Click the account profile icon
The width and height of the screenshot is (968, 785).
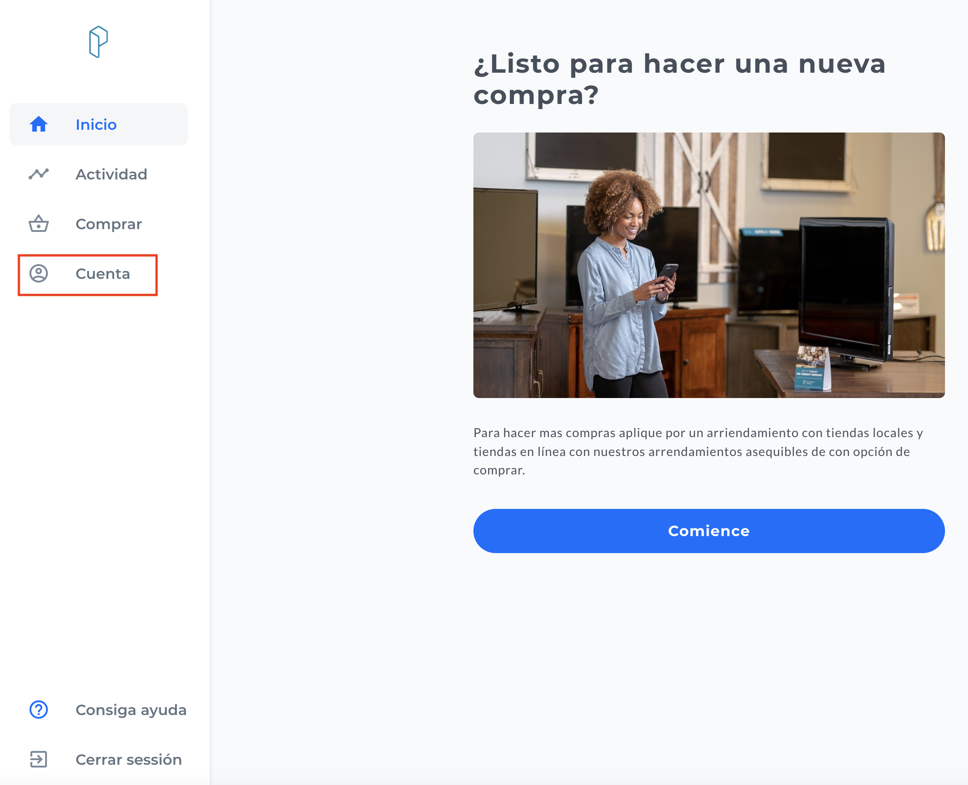point(39,273)
